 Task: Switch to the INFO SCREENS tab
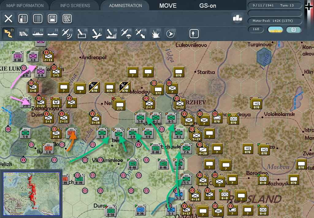pos(75,6)
